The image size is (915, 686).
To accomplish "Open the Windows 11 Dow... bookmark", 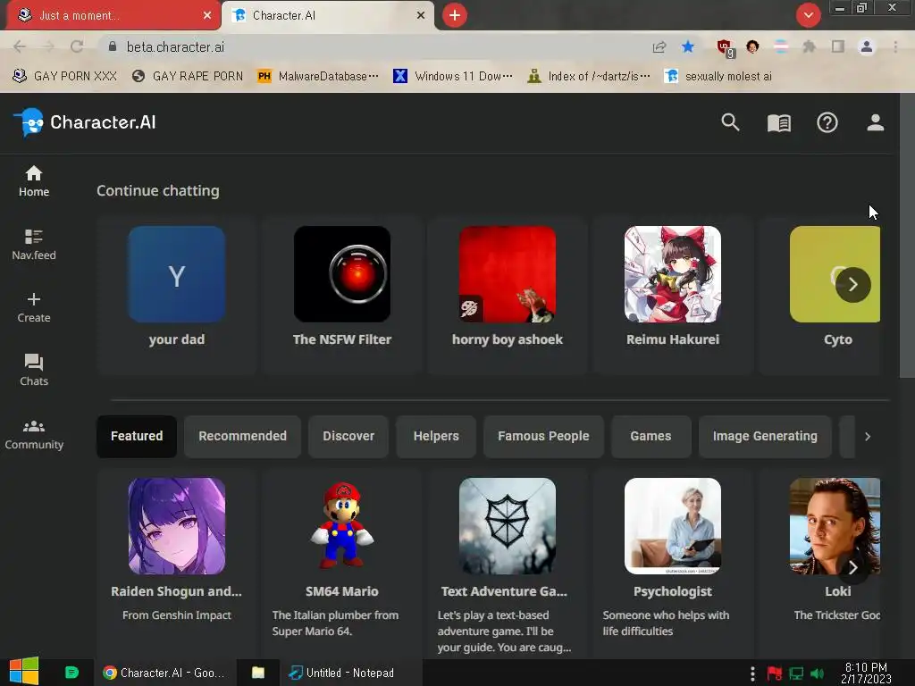I will pos(453,76).
